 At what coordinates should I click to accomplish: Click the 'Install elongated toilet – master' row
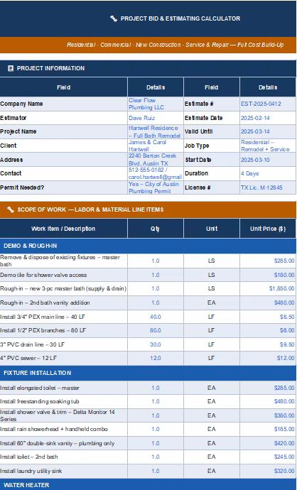pos(148,388)
